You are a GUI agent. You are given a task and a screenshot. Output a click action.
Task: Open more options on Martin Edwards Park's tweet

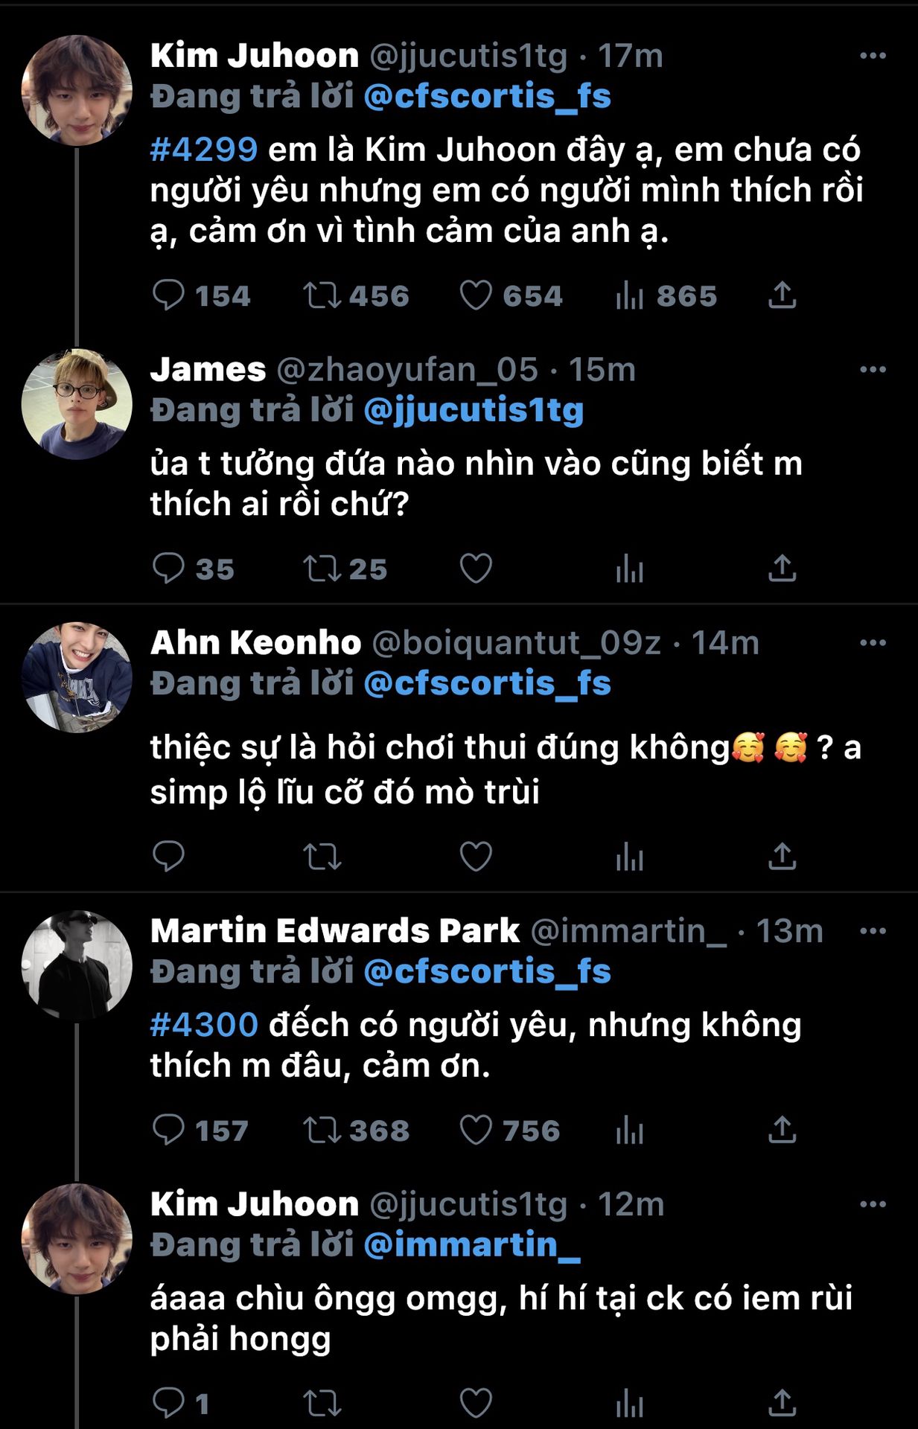873,930
